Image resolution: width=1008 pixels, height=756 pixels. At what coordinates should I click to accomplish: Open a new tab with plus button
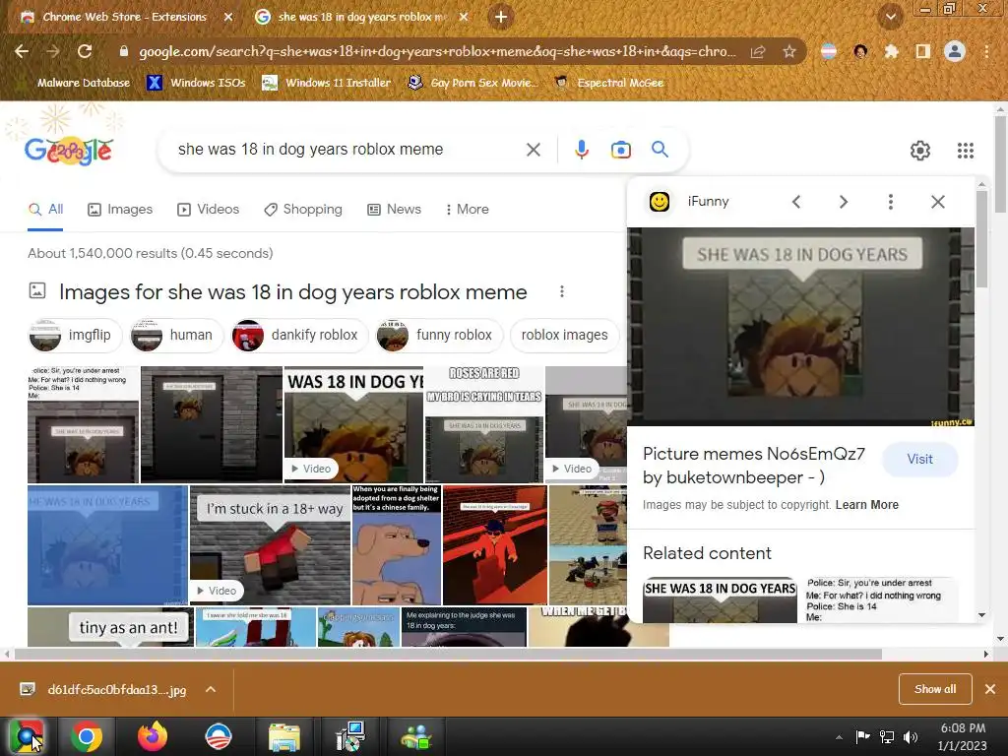(x=501, y=17)
